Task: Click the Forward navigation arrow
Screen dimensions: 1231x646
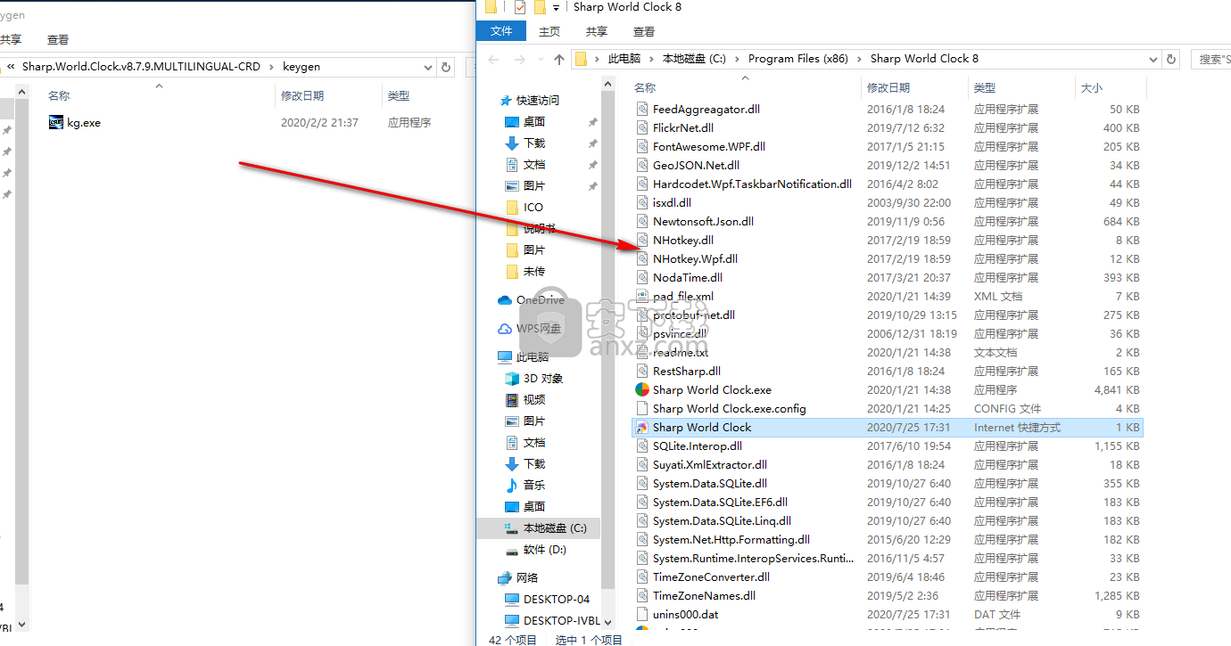Action: tap(521, 60)
